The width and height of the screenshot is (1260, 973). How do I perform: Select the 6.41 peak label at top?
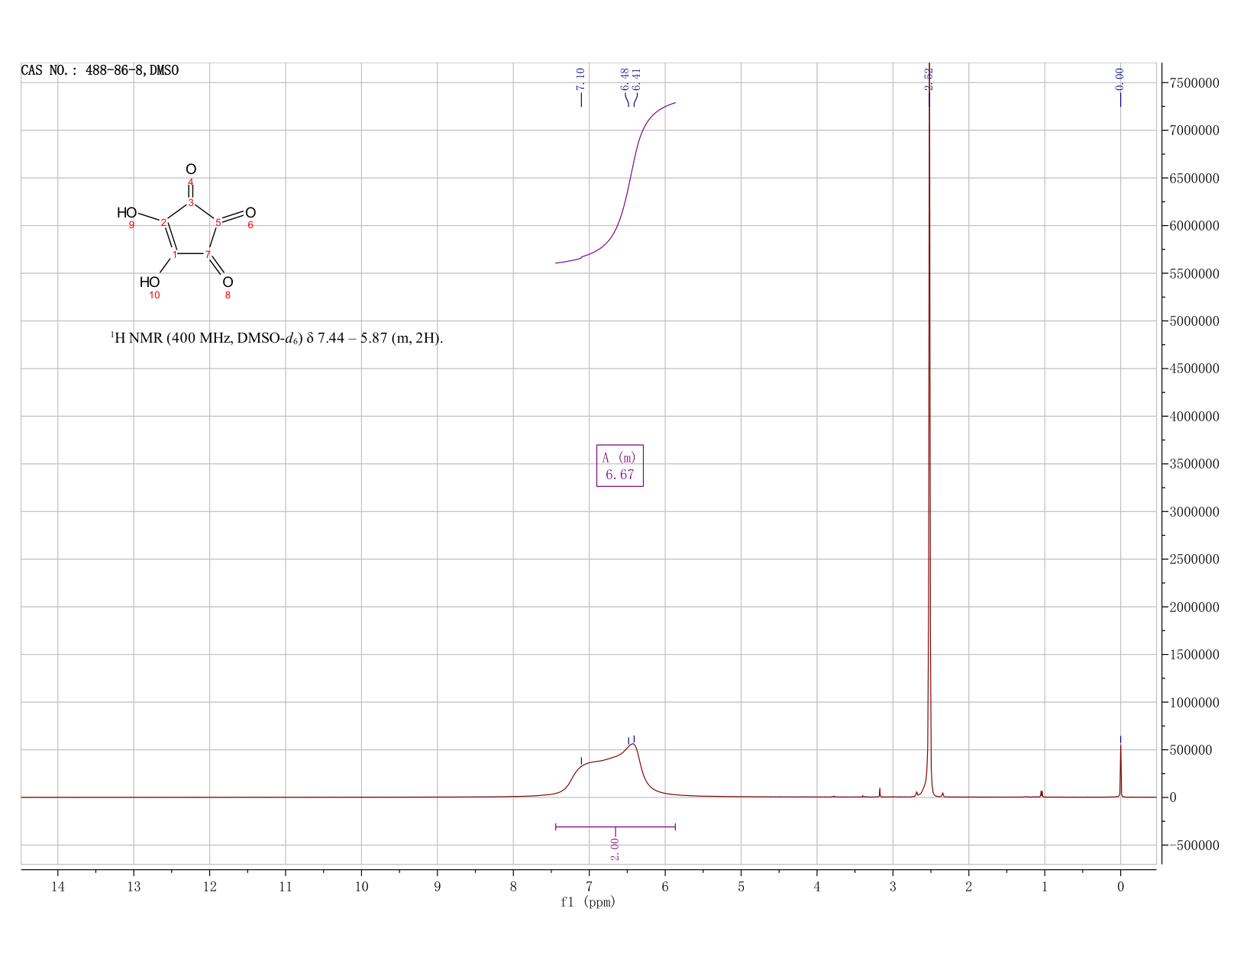click(636, 79)
